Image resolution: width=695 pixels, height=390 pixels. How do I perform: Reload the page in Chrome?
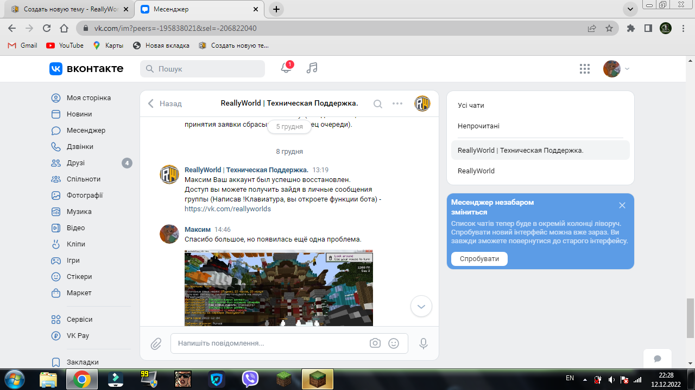[47, 28]
